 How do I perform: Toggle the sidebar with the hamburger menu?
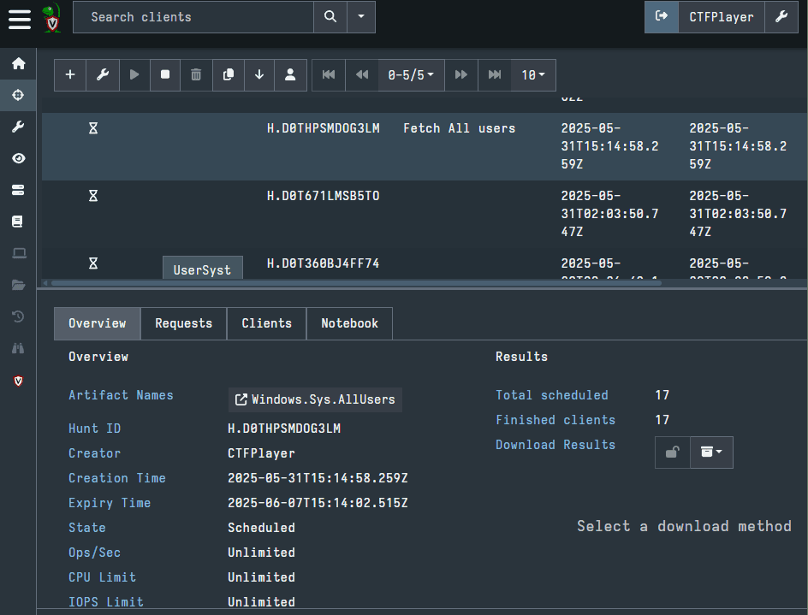[20, 18]
